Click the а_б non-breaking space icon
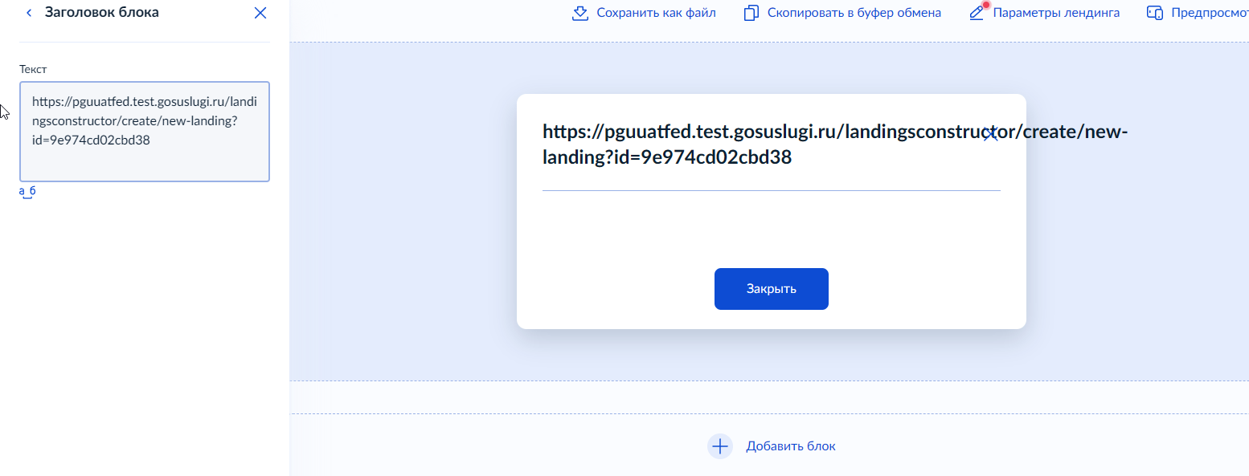The image size is (1249, 476). click(28, 193)
